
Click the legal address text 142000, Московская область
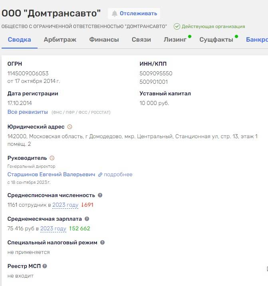pyautogui.click(x=133, y=140)
